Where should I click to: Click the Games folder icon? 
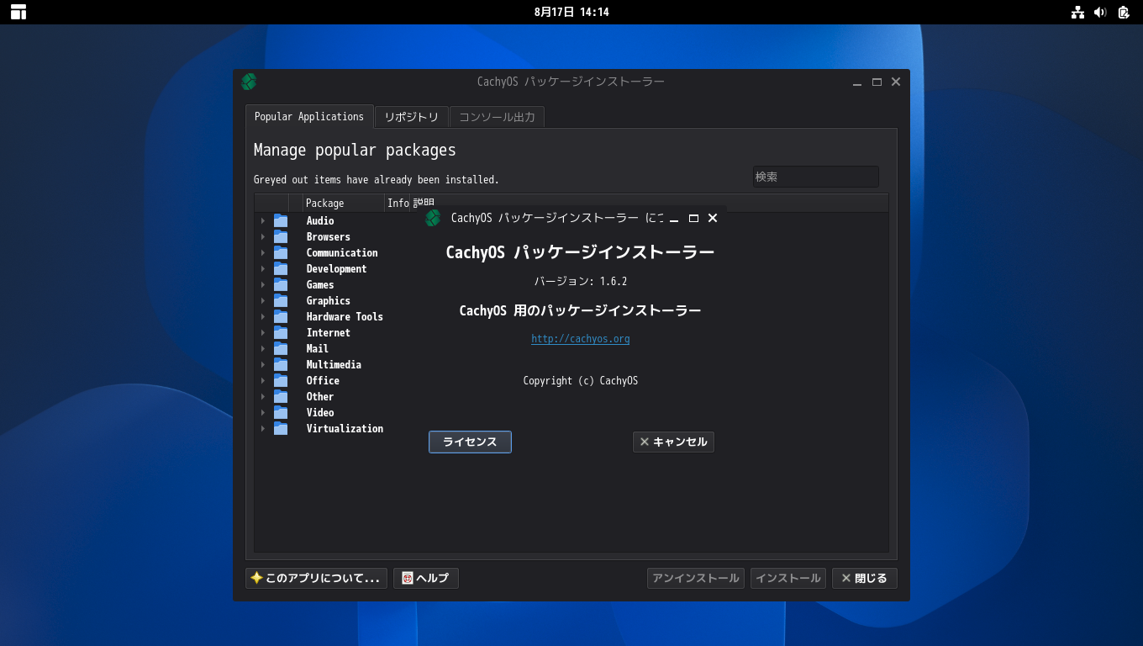pyautogui.click(x=281, y=284)
